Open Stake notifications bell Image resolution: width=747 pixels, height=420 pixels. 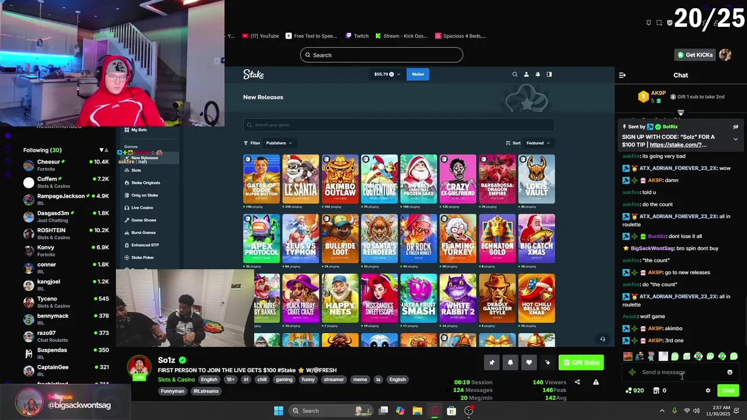pyautogui.click(x=537, y=74)
